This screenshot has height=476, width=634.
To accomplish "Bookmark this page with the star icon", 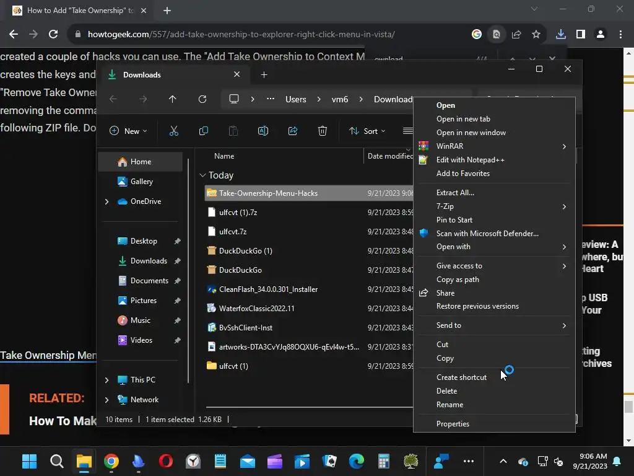I will pyautogui.click(x=536, y=35).
